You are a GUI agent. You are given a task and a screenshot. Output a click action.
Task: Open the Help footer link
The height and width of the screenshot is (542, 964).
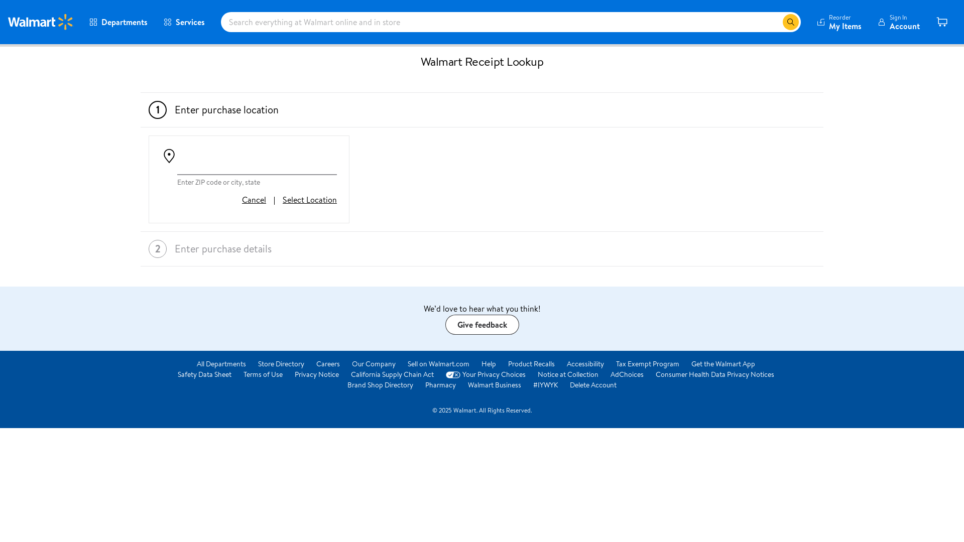[489, 364]
